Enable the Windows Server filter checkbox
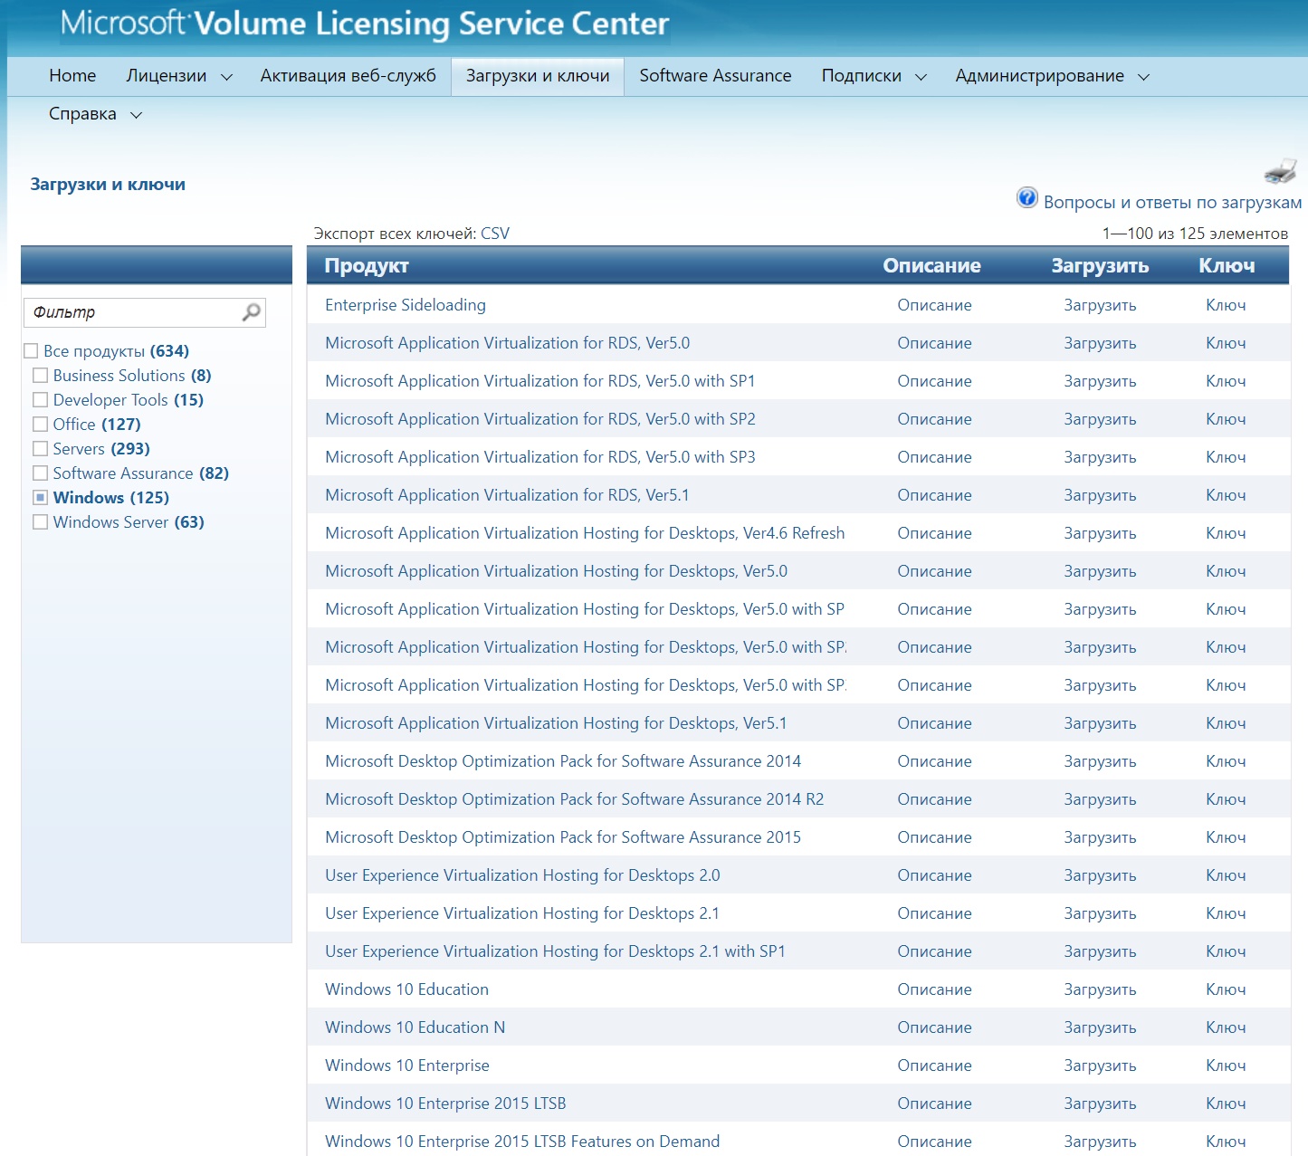The image size is (1308, 1156). coord(41,522)
